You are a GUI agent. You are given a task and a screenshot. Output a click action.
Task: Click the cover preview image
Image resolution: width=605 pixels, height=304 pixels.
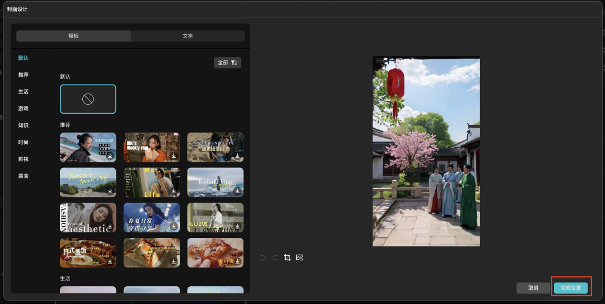(426, 152)
